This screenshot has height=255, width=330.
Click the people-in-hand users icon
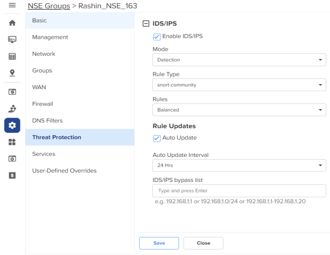(12, 109)
